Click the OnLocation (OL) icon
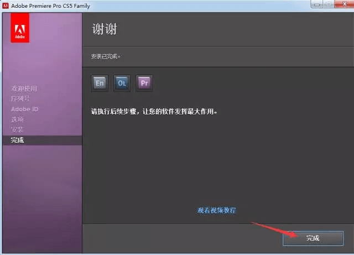 pos(122,83)
